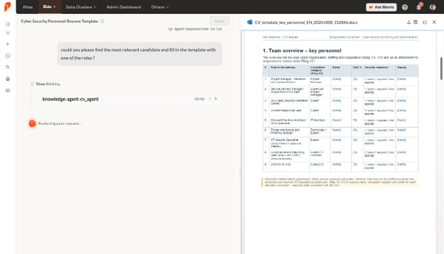Click the Agent response time text
This screenshot has height=254, width=444.
(198, 29)
